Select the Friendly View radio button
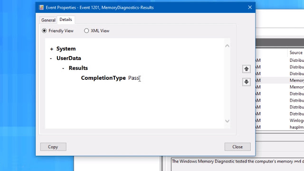The image size is (304, 171). [44, 30]
